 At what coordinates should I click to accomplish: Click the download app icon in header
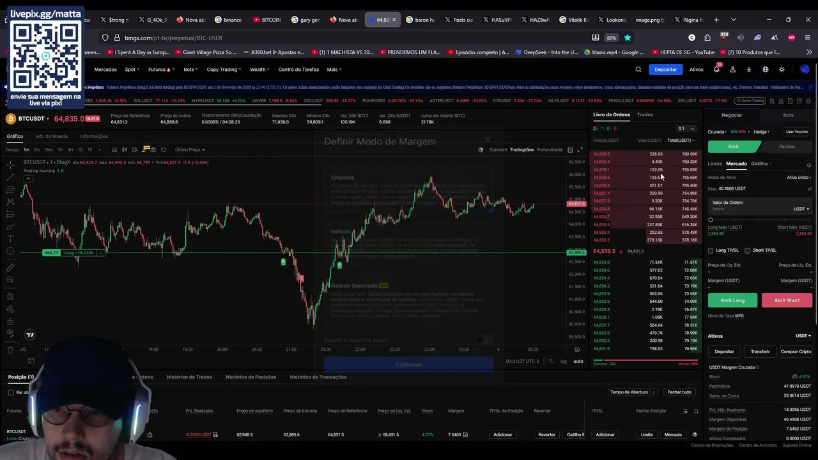[749, 69]
